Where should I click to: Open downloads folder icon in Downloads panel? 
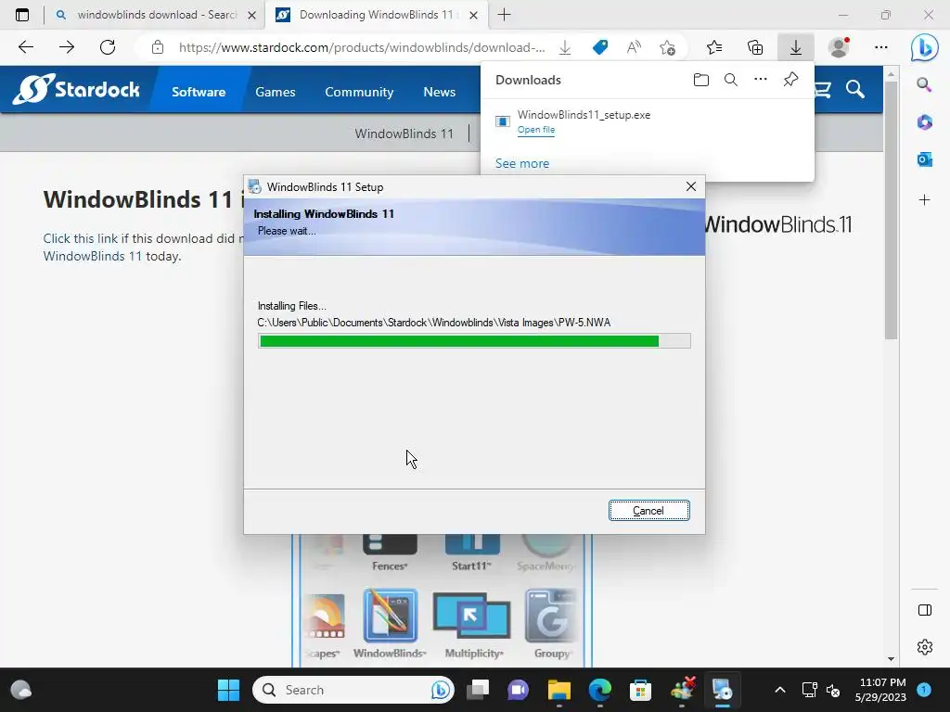tap(701, 80)
